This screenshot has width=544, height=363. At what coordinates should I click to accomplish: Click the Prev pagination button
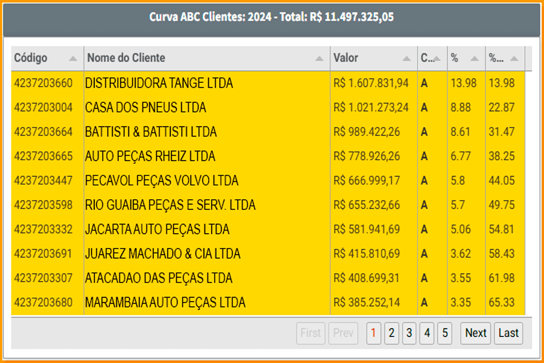pos(343,333)
